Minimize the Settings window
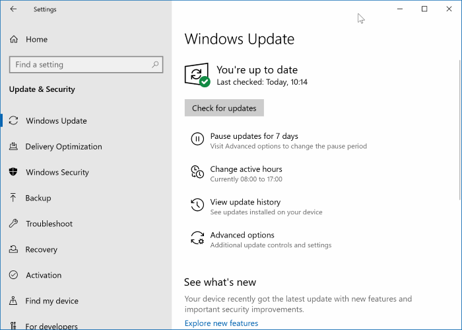The width and height of the screenshot is (462, 330). [400, 9]
